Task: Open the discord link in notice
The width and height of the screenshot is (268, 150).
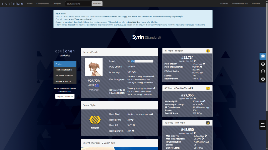Action: click(133, 22)
